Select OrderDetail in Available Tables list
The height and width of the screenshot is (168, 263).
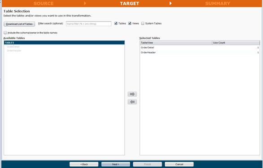point(13,47)
